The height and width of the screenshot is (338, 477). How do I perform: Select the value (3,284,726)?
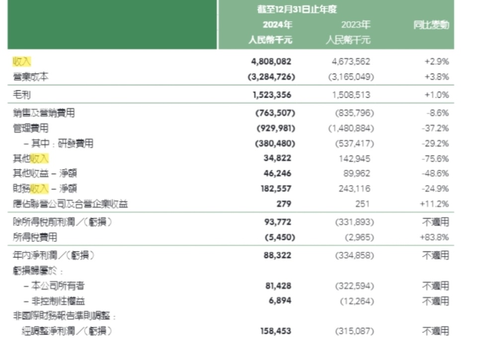tap(271, 76)
